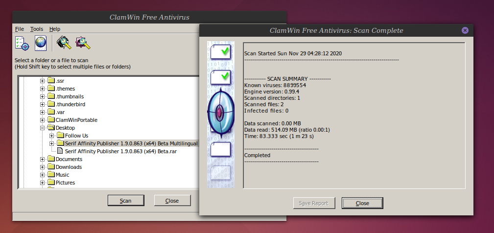Select the .thunderbird tree label
Image resolution: width=494 pixels, height=233 pixels.
(x=70, y=105)
